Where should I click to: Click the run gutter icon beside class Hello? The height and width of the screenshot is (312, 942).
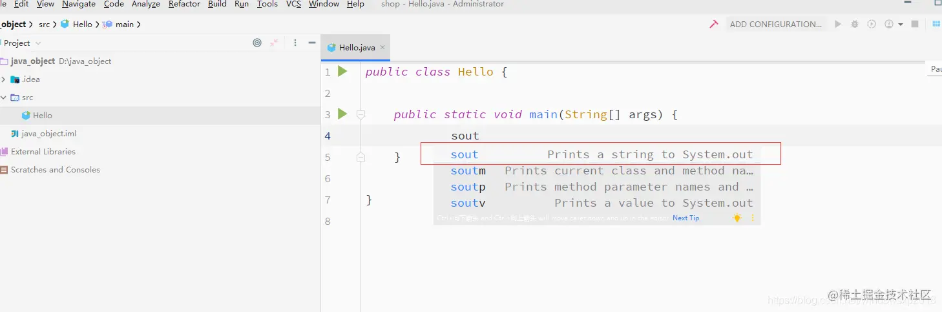343,71
